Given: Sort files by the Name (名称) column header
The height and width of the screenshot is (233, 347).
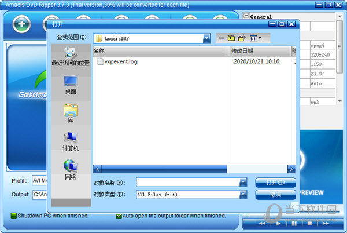Looking at the screenshot, I should pyautogui.click(x=162, y=51).
